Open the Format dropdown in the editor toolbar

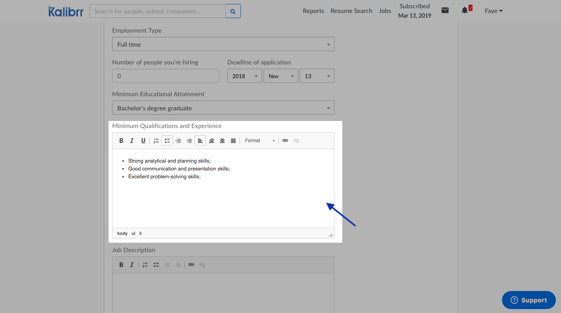pyautogui.click(x=260, y=141)
